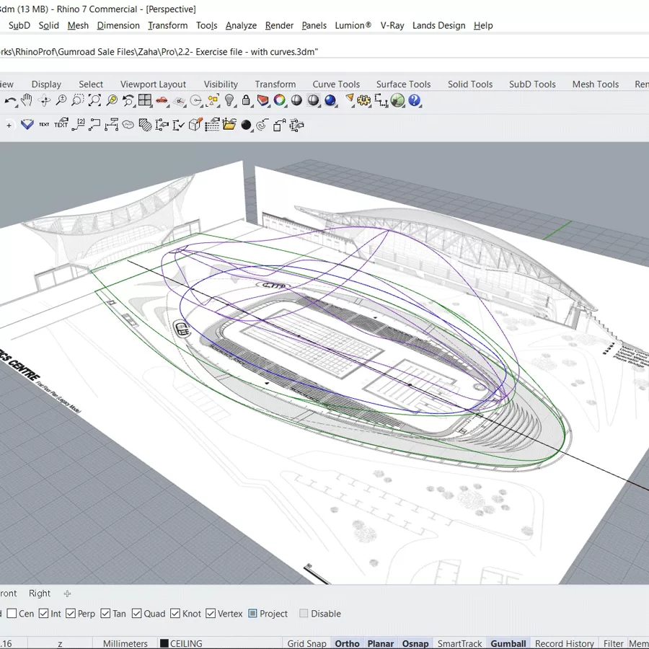Click the Lock Objects padlock icon
This screenshot has height=649, width=649.
(x=246, y=100)
